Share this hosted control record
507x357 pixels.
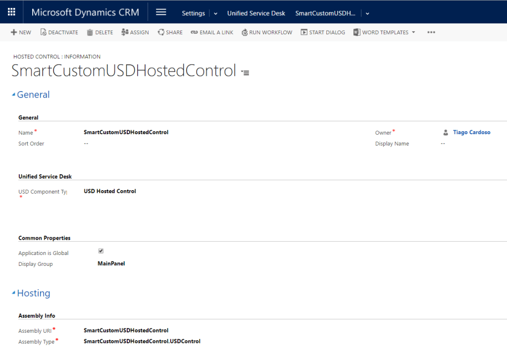point(170,32)
